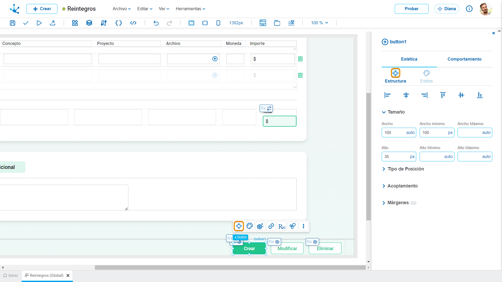The image size is (502, 282).
Task: Open the info help icon
Action: (469, 9)
